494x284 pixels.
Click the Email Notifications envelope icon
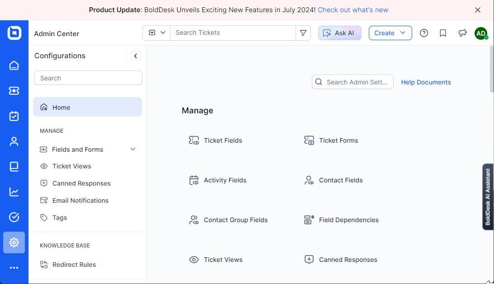point(44,200)
